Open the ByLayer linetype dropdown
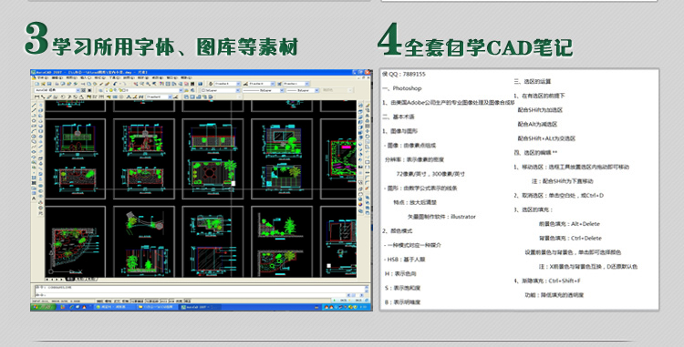This screenshot has width=684, height=347. pos(264,90)
